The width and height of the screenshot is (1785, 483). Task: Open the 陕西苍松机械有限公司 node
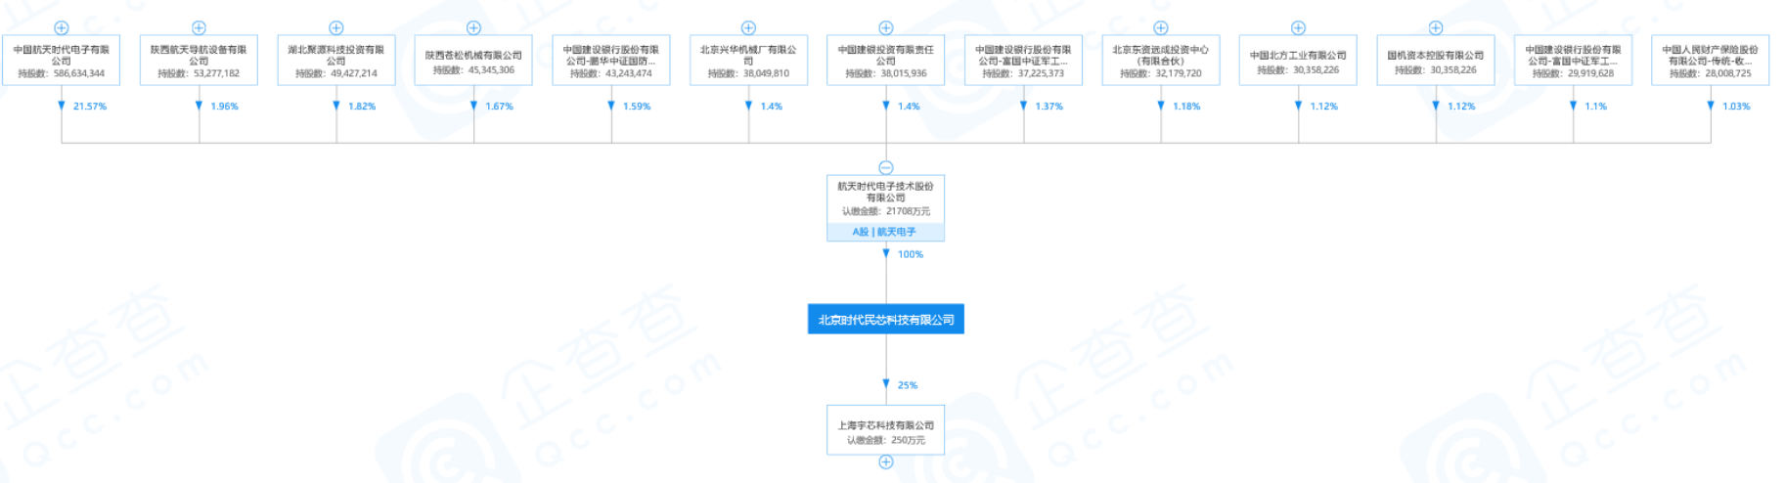pyautogui.click(x=473, y=61)
